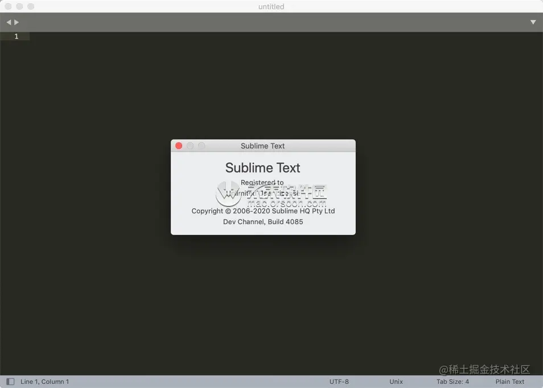Click the untitled window title
Screen dimensions: 543x388
[x=271, y=7]
